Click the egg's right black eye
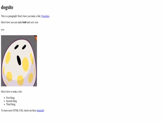The image size is (163, 122). coord(24,47)
